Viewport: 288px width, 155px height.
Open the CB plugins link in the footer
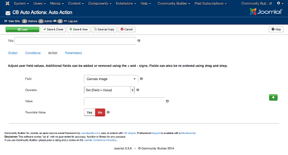(x=129, y=133)
